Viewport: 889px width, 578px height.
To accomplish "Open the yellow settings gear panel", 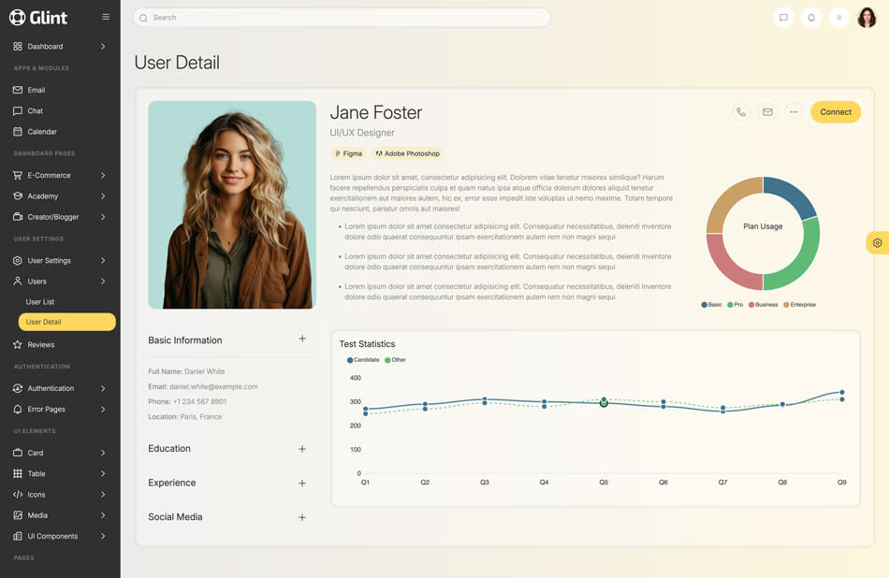I will (x=877, y=243).
